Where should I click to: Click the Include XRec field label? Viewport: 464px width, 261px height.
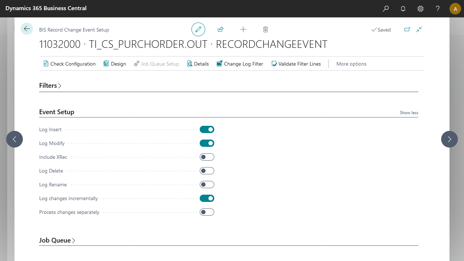53,157
